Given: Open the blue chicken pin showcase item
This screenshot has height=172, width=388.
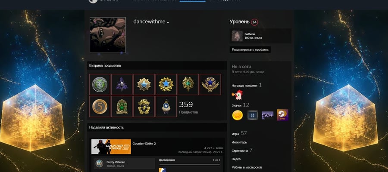Looking at the screenshot, I should 166,106.
